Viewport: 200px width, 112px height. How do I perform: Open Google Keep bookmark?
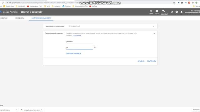click(8, 6)
